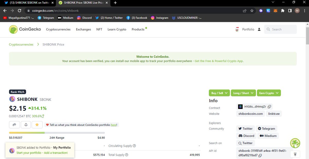Click the share arrow button under price
This screenshot has height=159, width=309.
(14, 125)
